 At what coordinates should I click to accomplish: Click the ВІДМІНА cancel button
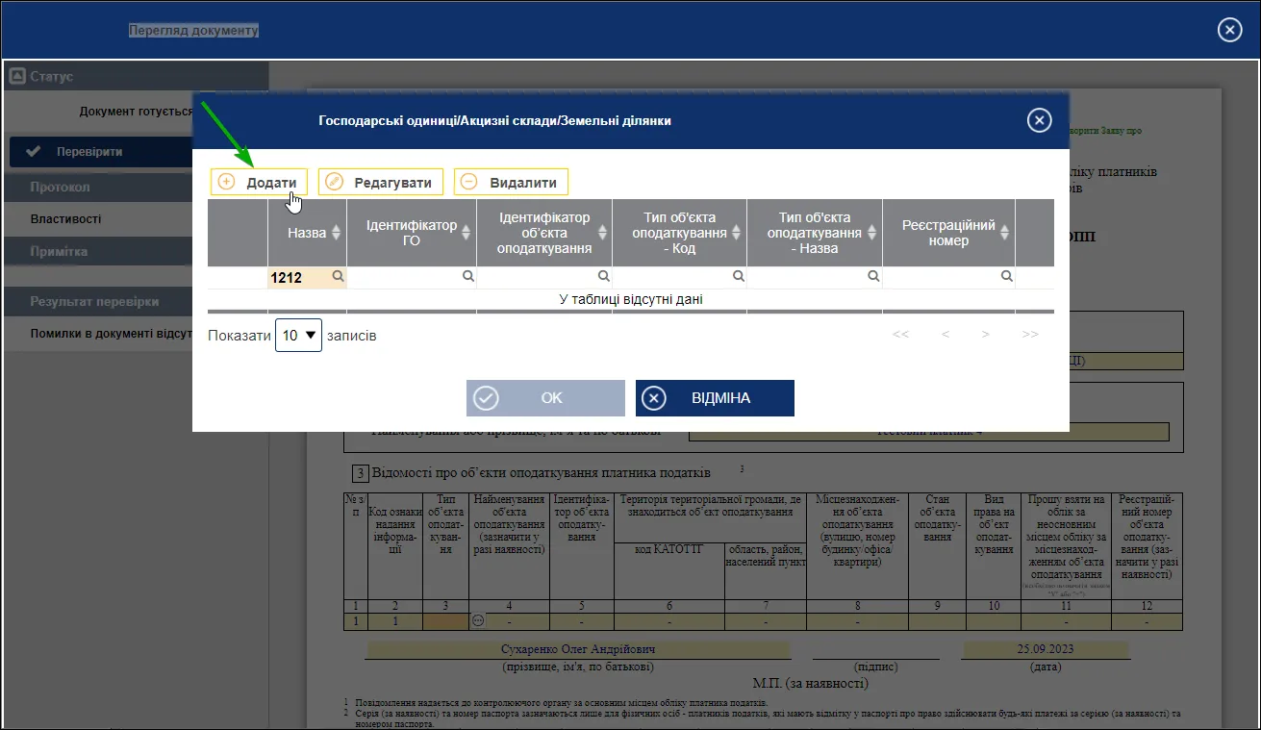pos(715,398)
